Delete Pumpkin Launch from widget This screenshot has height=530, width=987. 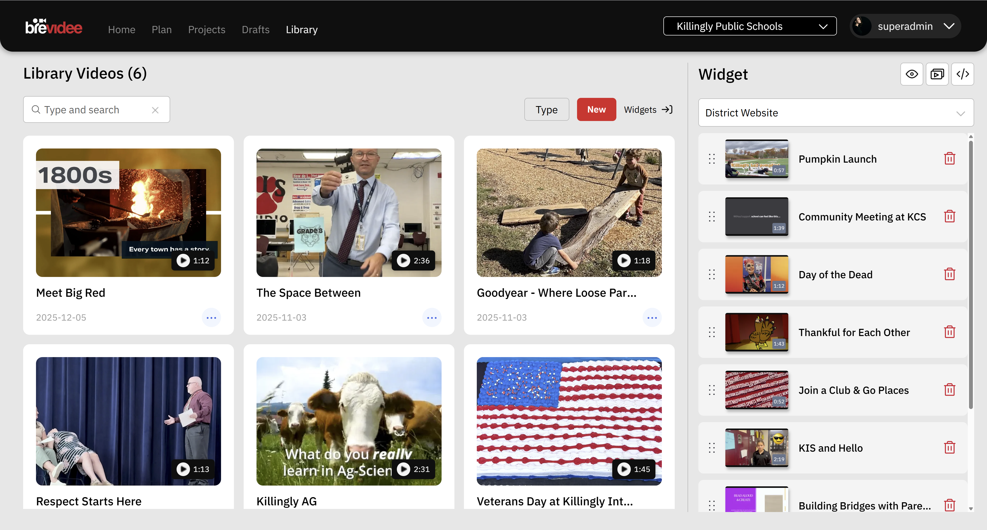click(x=949, y=159)
